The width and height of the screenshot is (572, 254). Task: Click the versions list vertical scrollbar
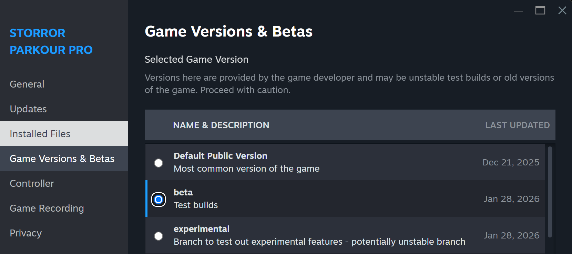click(x=550, y=192)
